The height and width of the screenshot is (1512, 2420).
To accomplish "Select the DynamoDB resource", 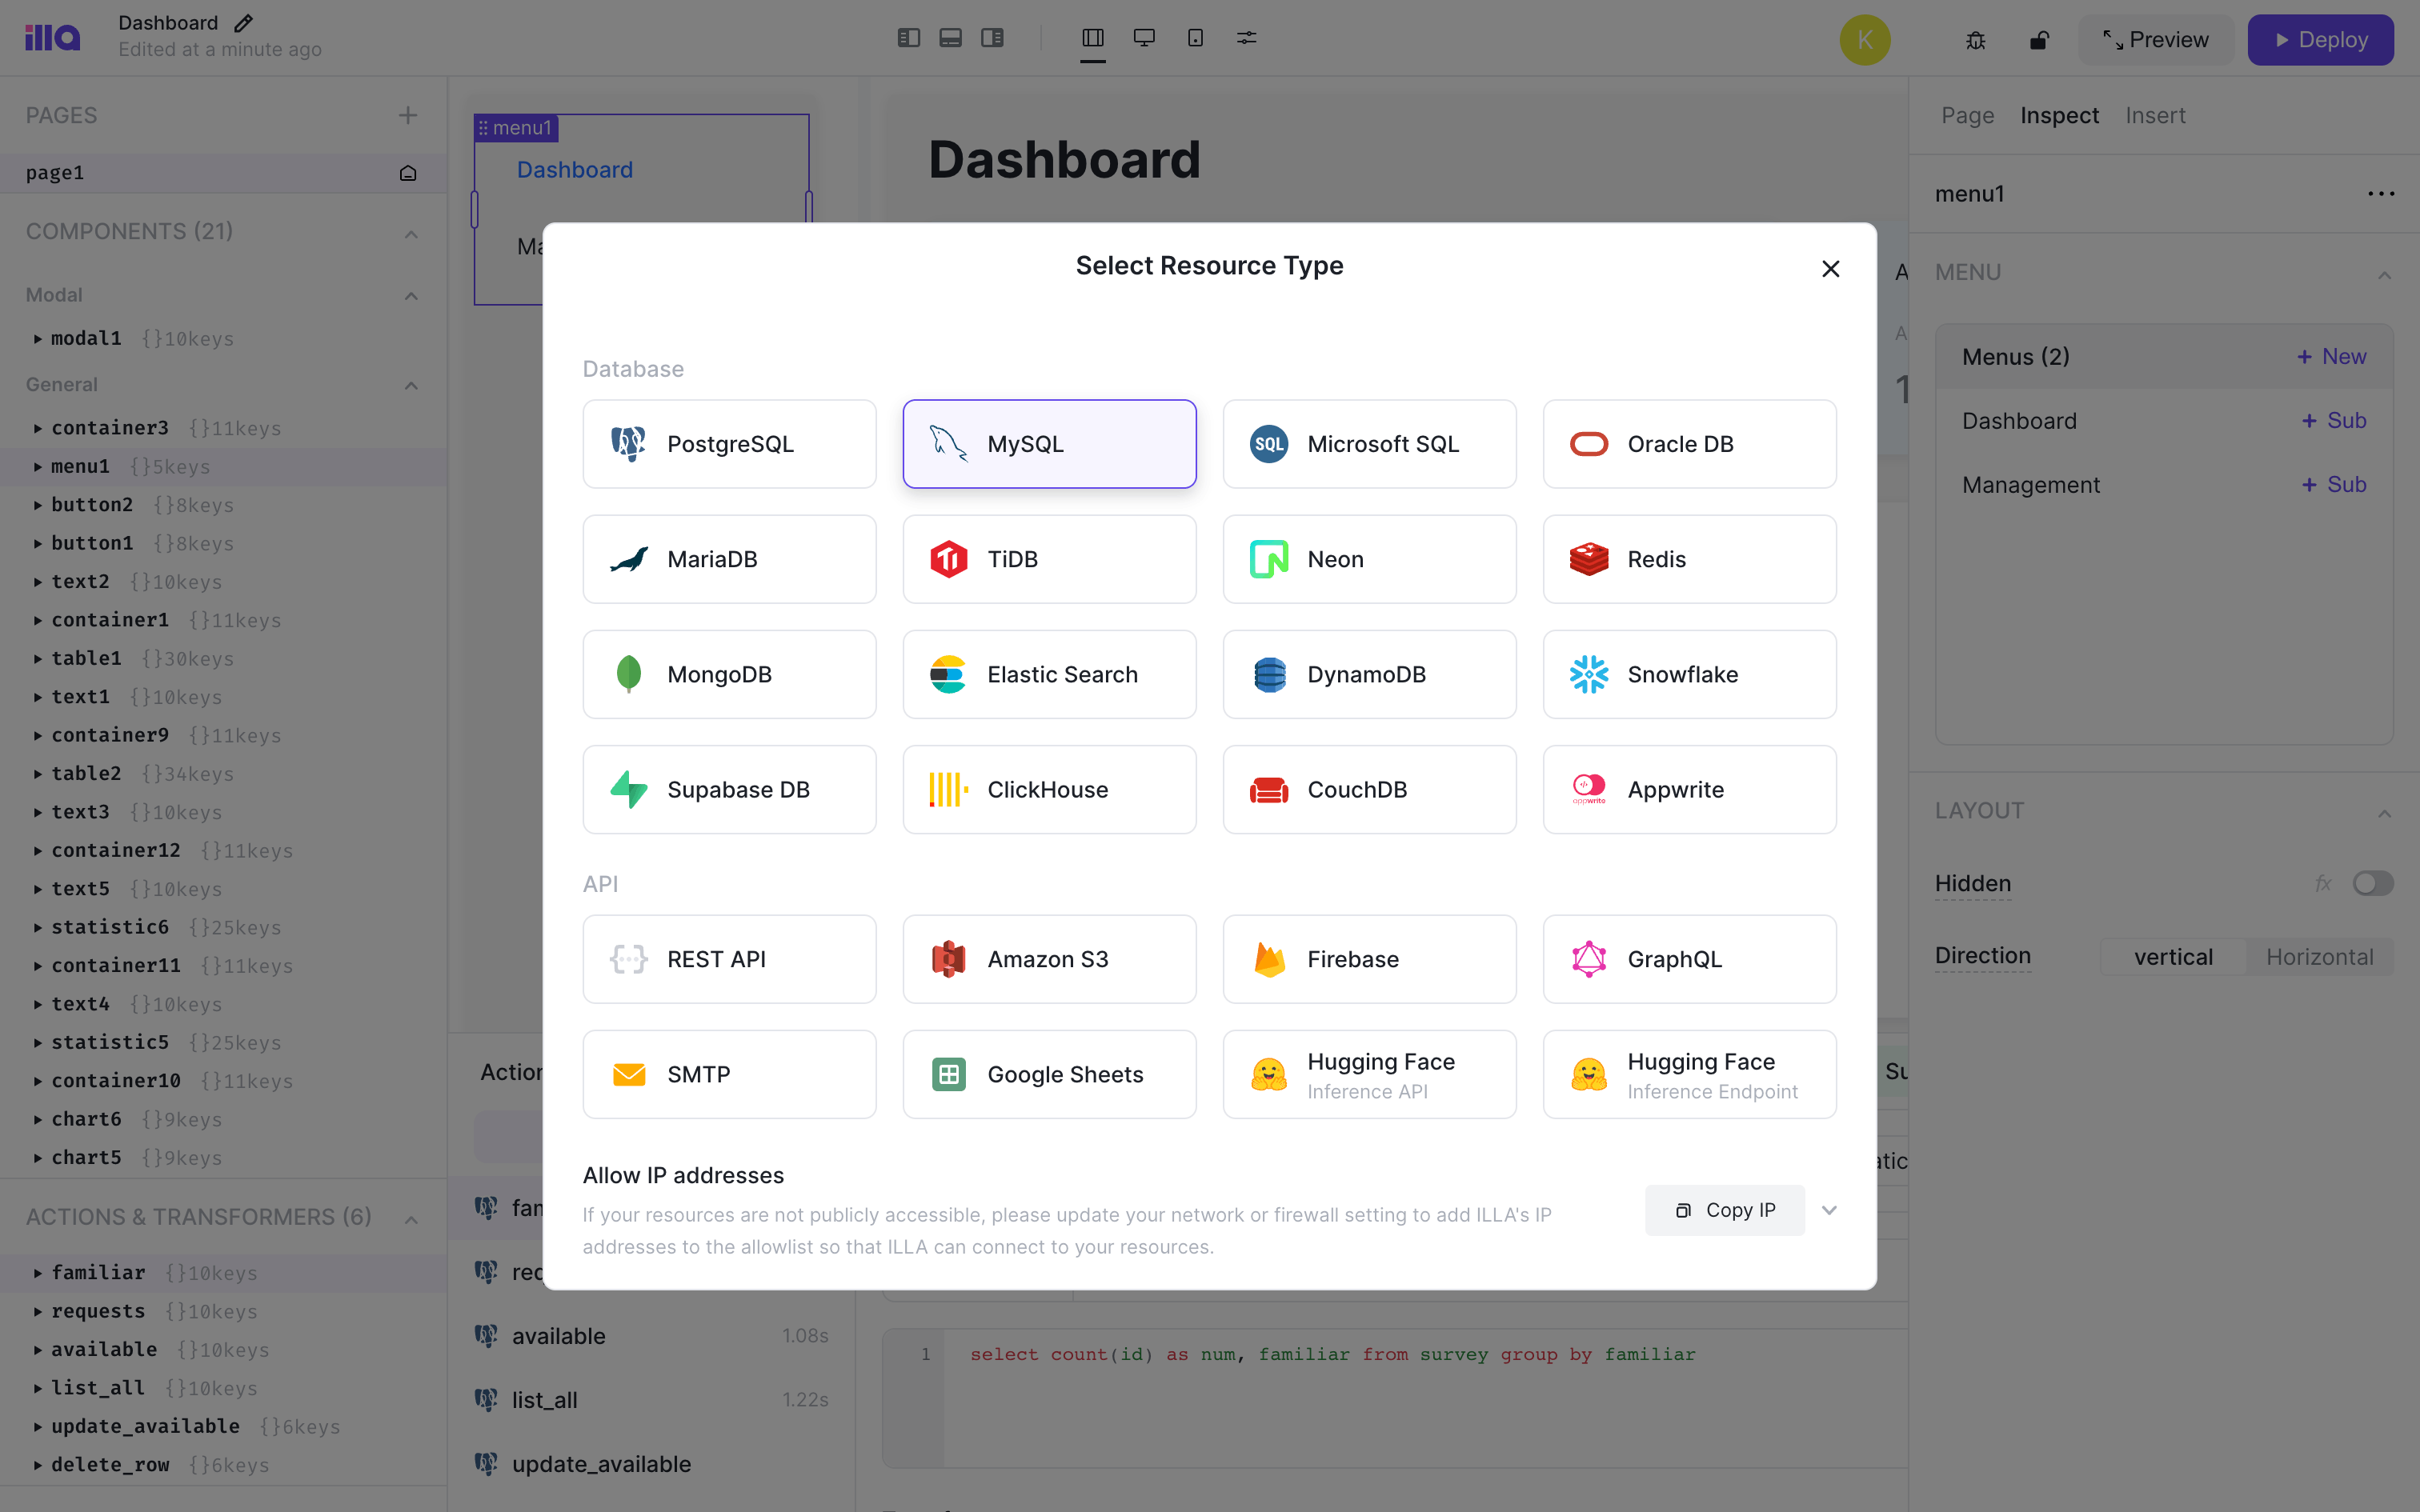I will 1369,674.
